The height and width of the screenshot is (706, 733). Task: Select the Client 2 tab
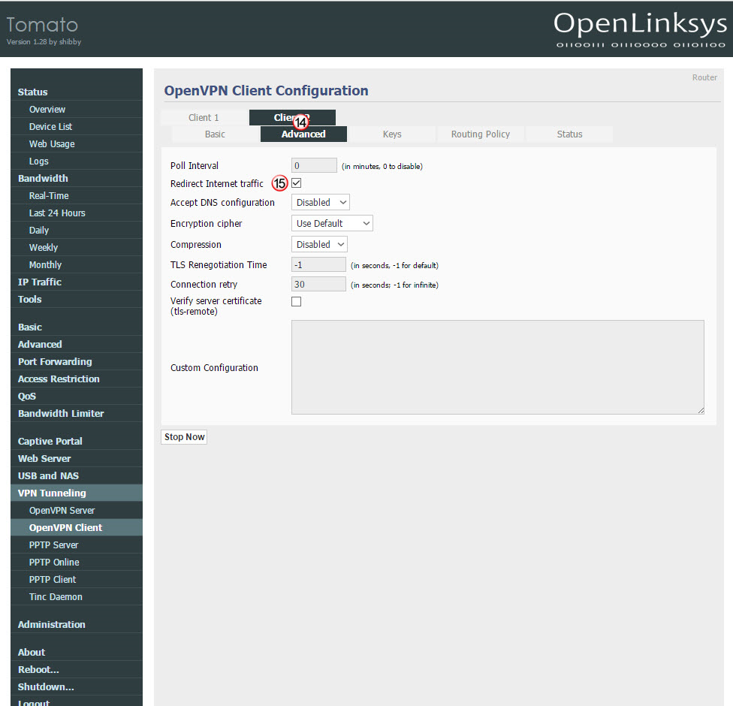(292, 117)
